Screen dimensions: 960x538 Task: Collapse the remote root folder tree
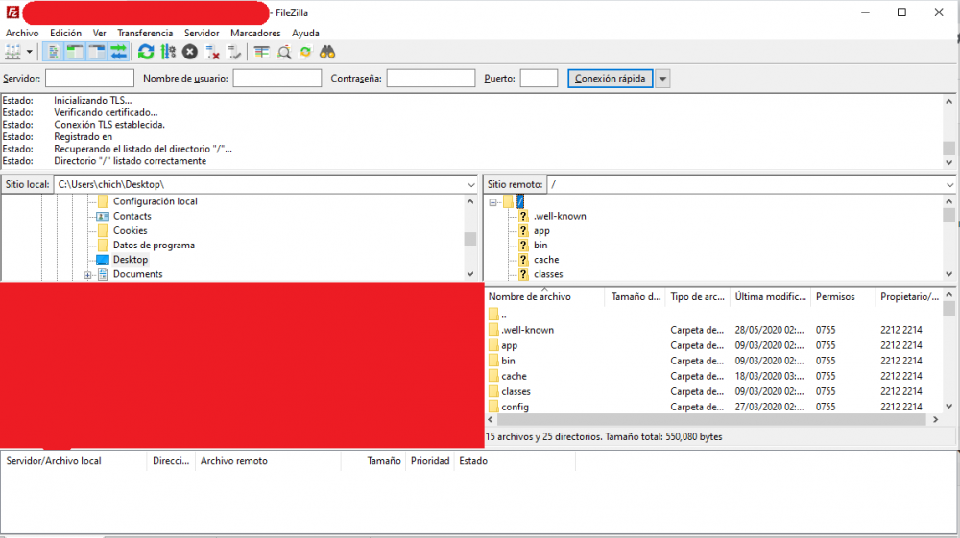click(492, 202)
